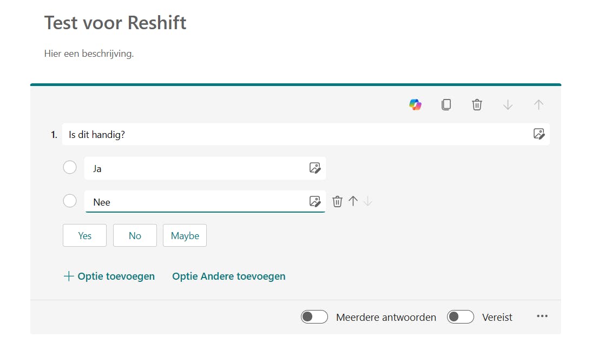Click Optie Andere toevoegen link
This screenshot has width=591, height=343.
coord(228,276)
